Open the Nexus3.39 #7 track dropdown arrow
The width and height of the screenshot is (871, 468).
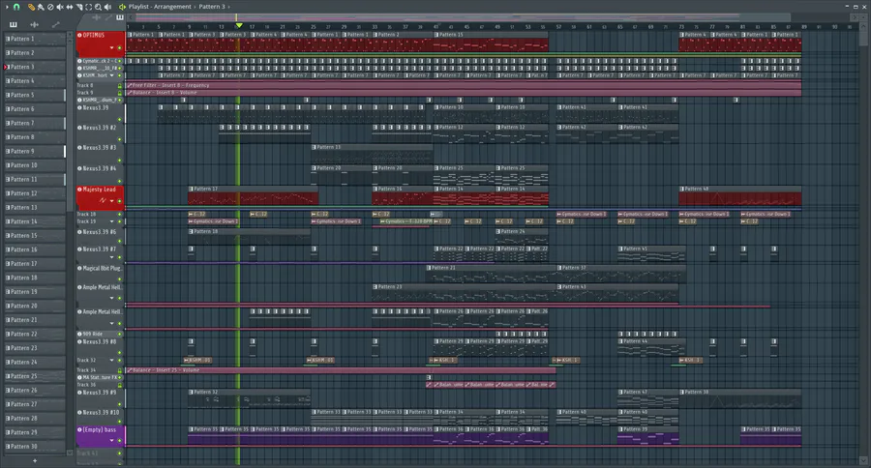111,257
